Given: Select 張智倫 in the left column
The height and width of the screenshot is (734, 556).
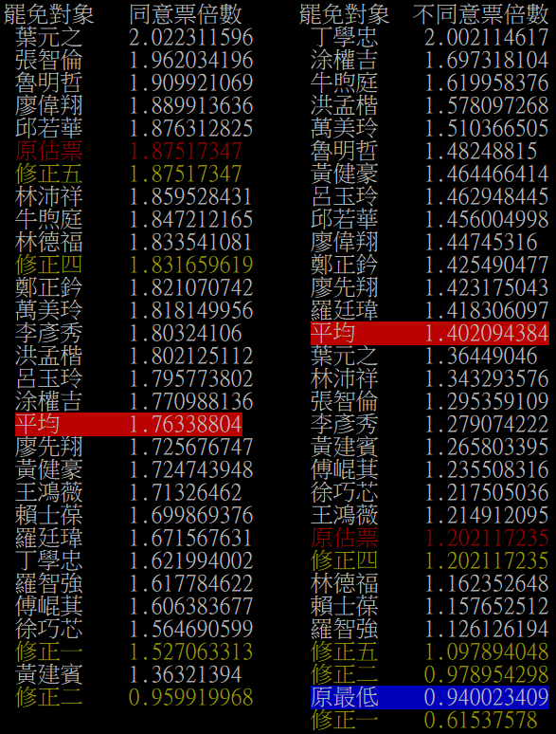Looking at the screenshot, I should (48, 61).
